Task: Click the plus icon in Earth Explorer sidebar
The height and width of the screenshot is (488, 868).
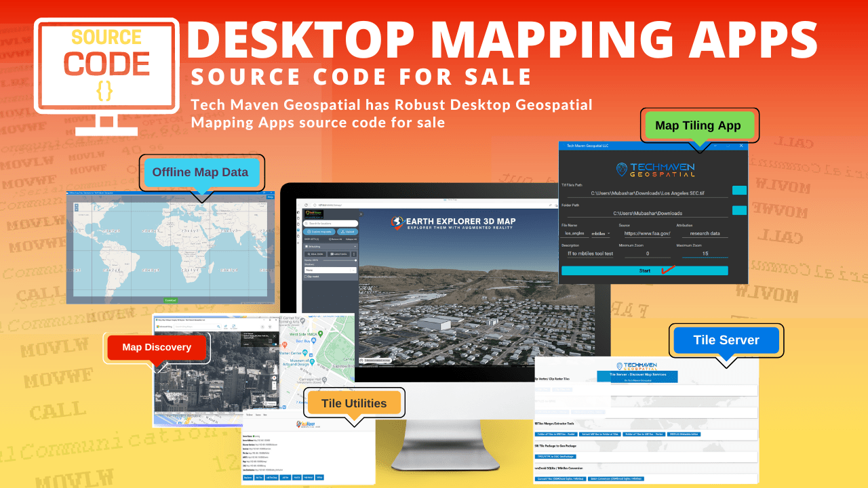Action: [298, 243]
